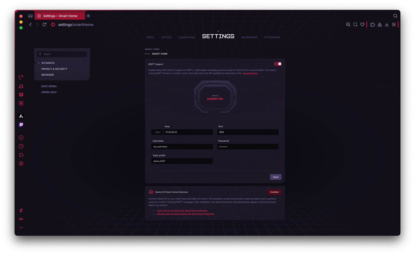
Task: Open GX Cleaner broom icon in sidebar
Action: click(21, 86)
